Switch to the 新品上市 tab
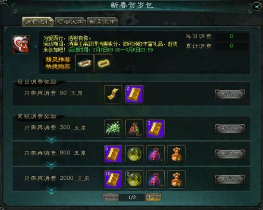Screen dimensions: 263x210 pos(102,22)
